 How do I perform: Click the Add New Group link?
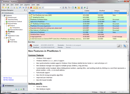tap(7, 78)
